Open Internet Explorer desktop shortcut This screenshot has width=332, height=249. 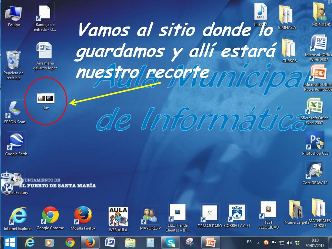click(x=18, y=219)
